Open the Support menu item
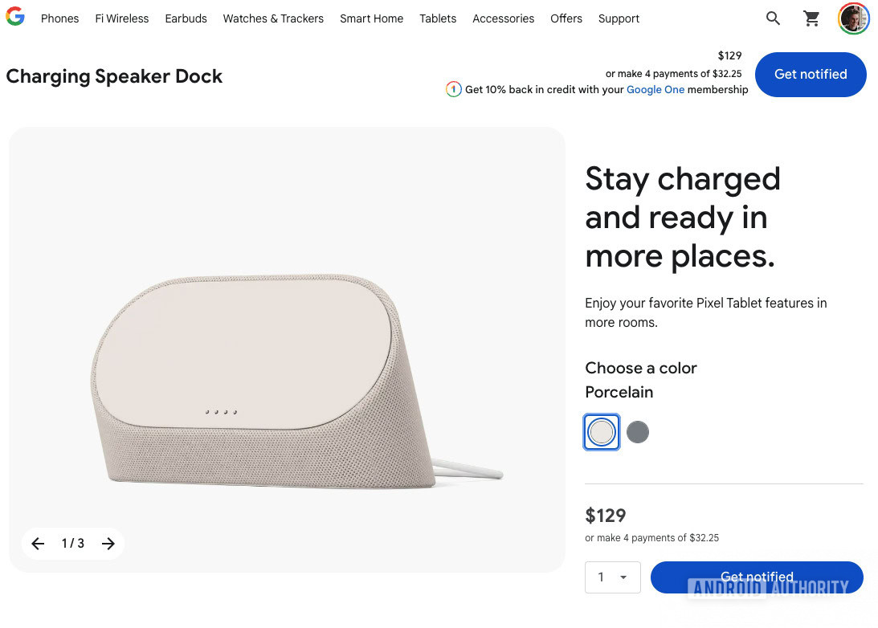Screen dimensions: 878x628 point(619,18)
